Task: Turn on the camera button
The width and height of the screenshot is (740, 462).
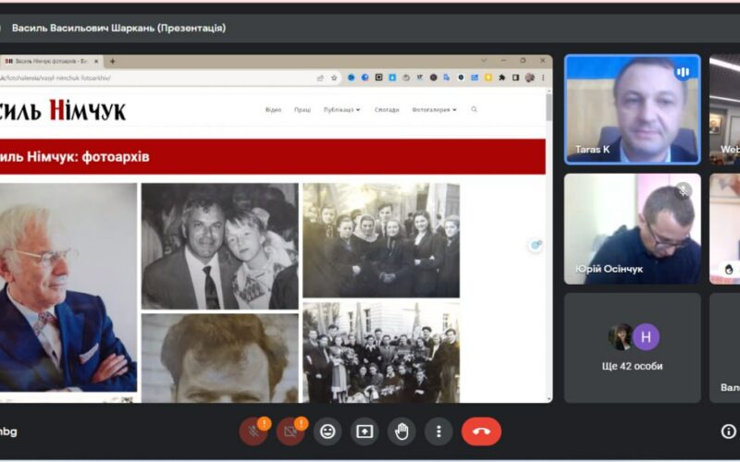Action: (x=290, y=432)
